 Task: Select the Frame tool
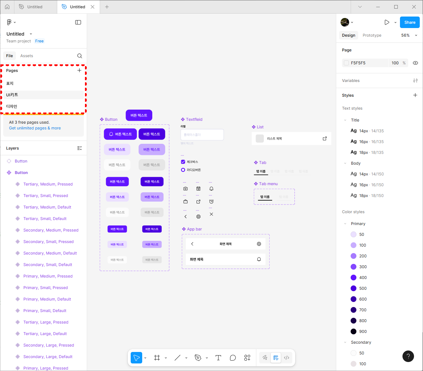[157, 358]
